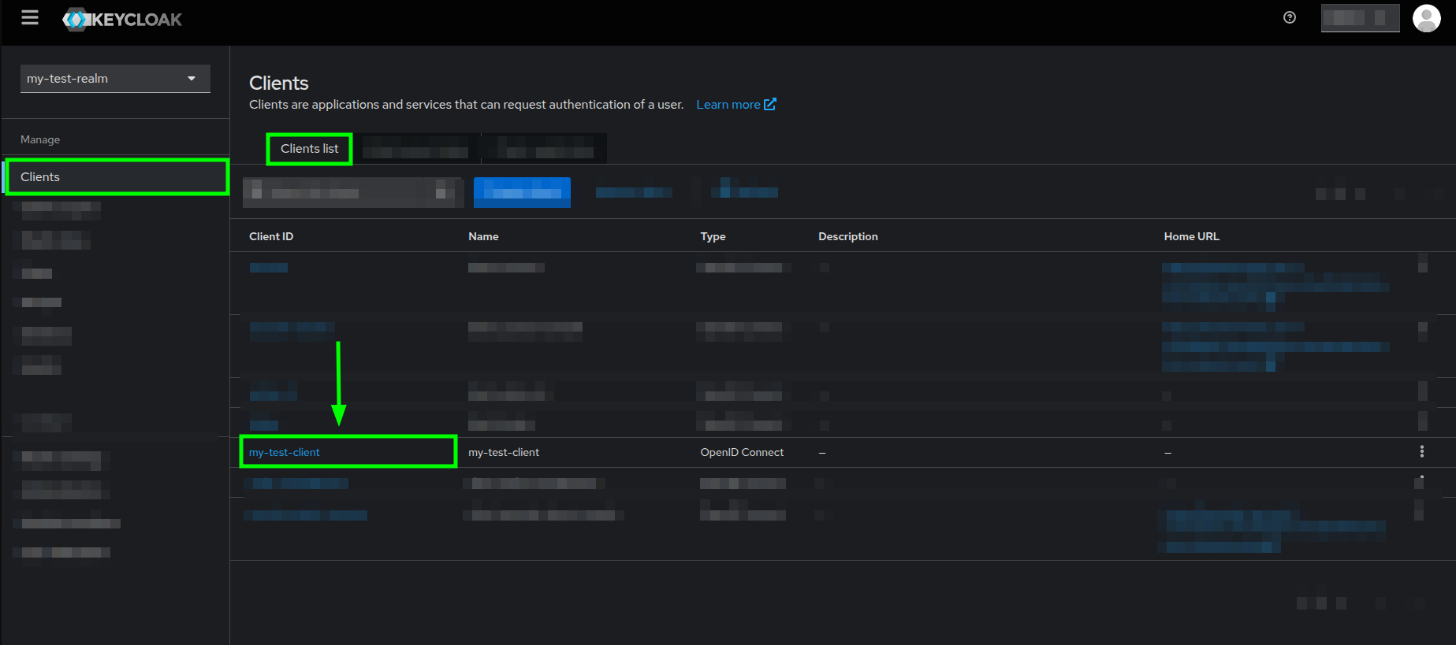The height and width of the screenshot is (645, 1456).
Task: Open the my-test-client client ID link
Action: coord(285,452)
